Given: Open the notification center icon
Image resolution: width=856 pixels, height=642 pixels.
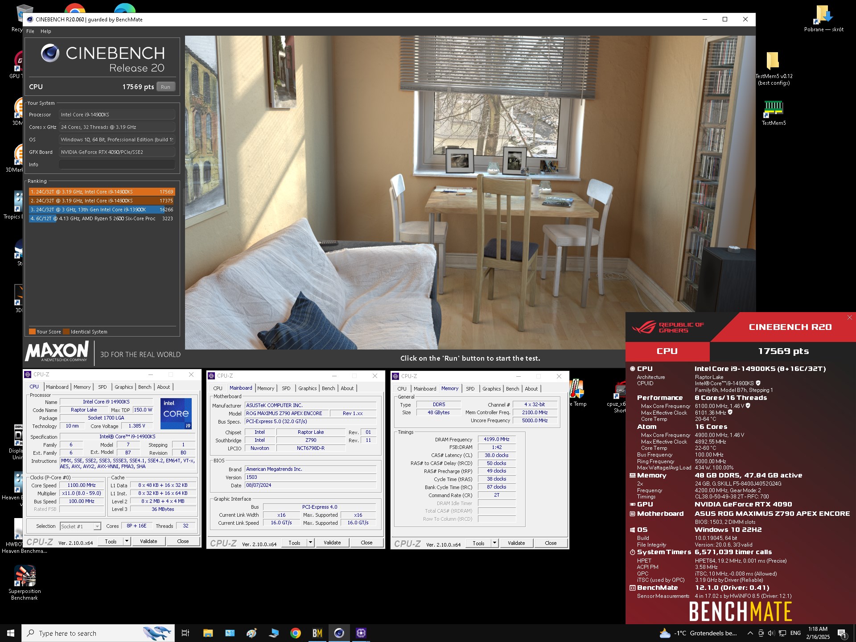Looking at the screenshot, I should pyautogui.click(x=842, y=634).
